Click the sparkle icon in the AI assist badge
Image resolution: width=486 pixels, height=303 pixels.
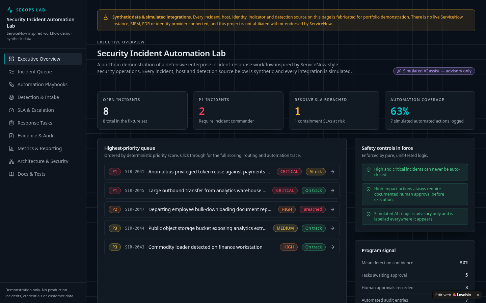point(399,71)
